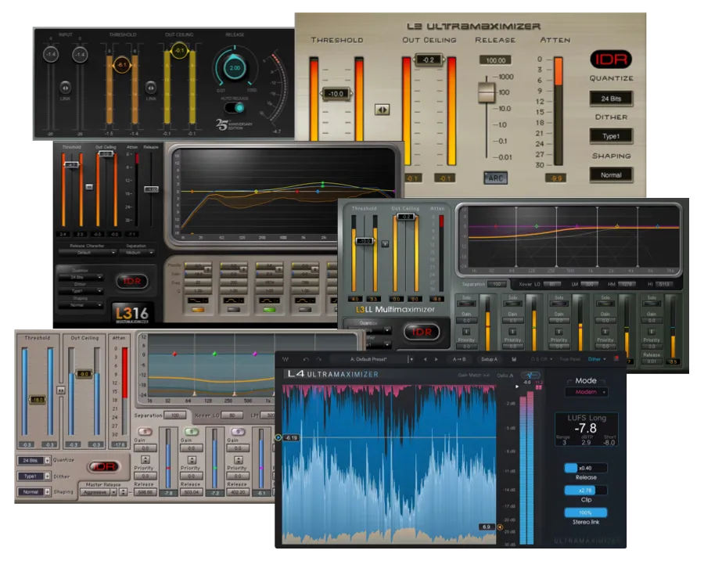The width and height of the screenshot is (704, 561).
Task: Open the Dither Type1 dropdown in L2 Ultramaximizer
Action: point(611,136)
